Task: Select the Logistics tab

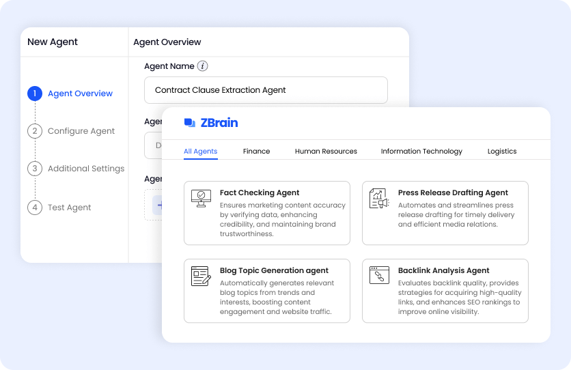Action: pyautogui.click(x=502, y=152)
